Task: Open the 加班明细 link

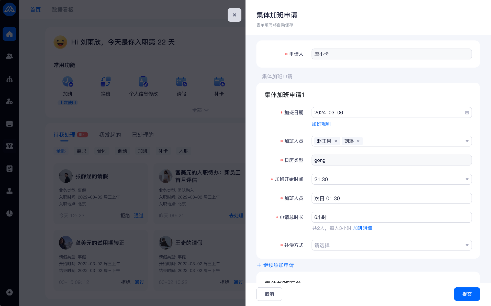Action: coord(362,228)
